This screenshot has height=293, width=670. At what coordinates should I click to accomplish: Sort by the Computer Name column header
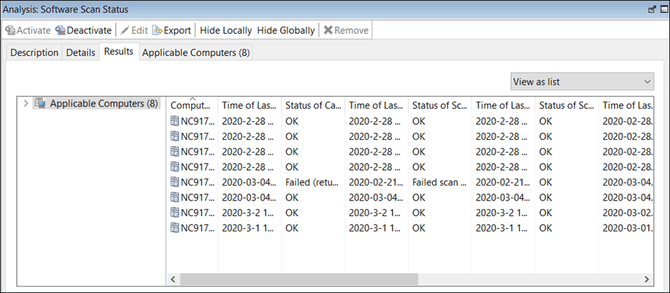[190, 105]
